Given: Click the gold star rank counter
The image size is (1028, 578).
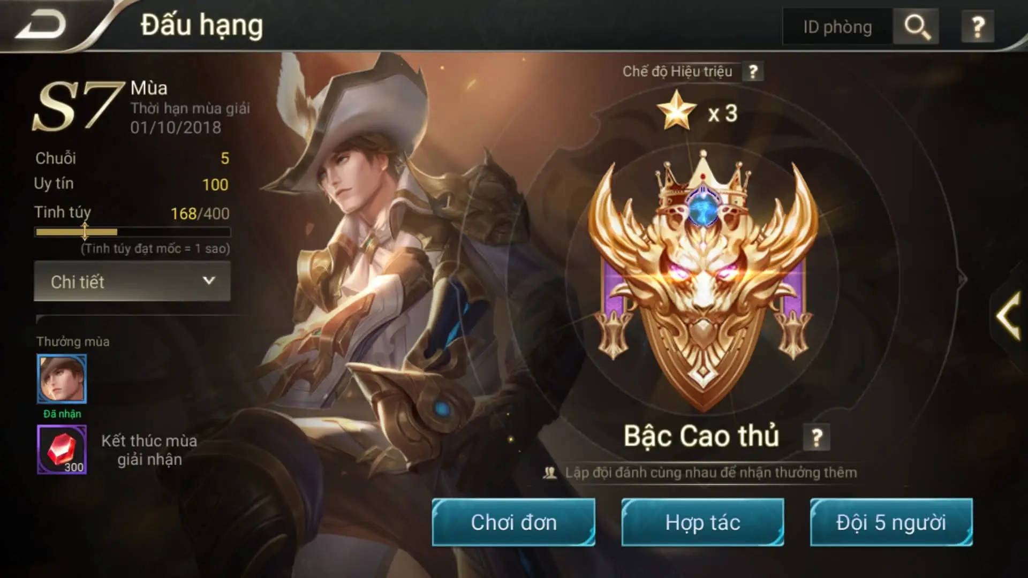Looking at the screenshot, I should [x=697, y=111].
